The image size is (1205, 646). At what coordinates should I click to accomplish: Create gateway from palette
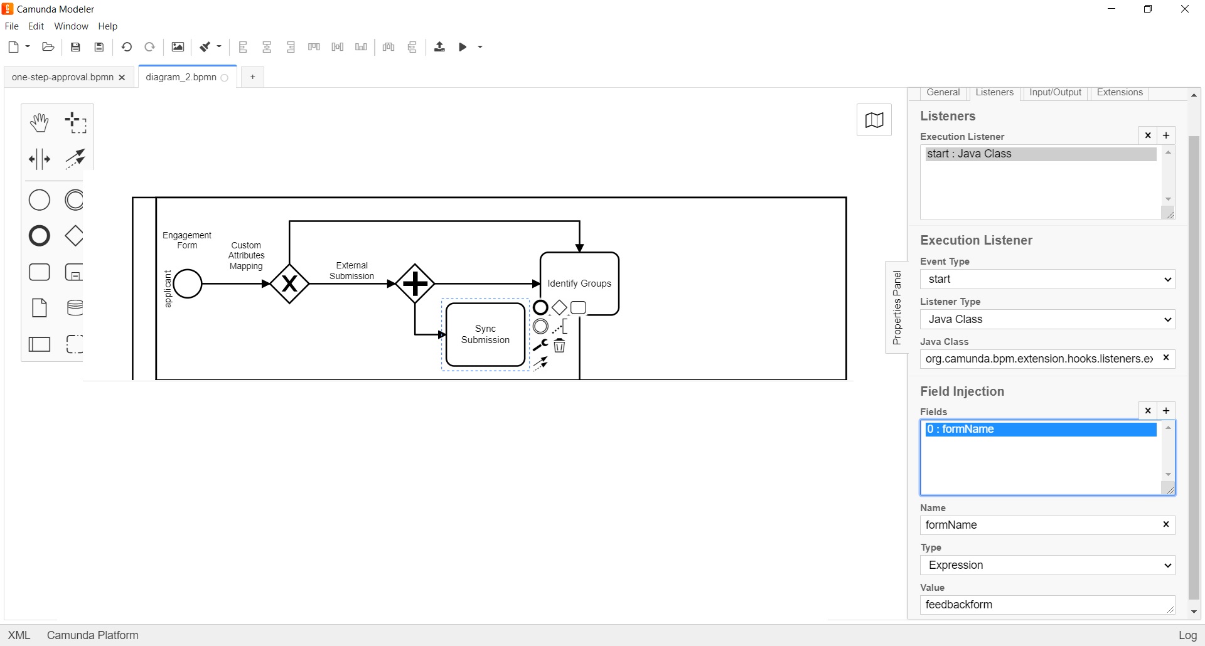(x=74, y=236)
